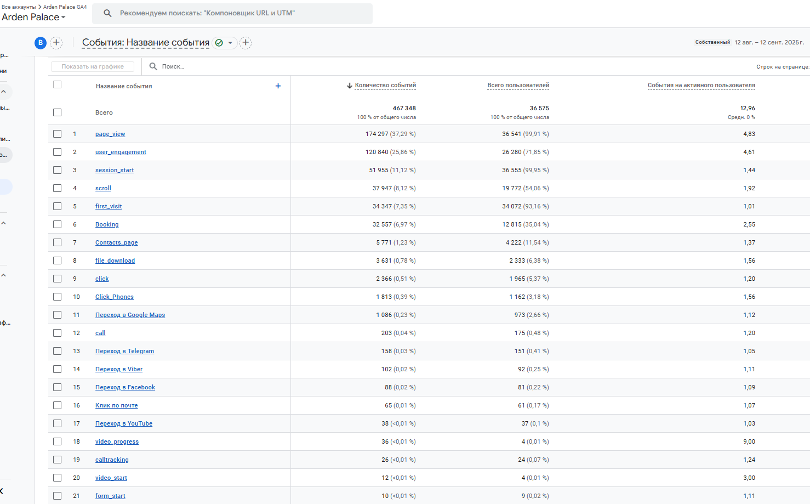Screen dimensions: 810x504
Task: Open the video_progress event link
Action: click(x=117, y=441)
